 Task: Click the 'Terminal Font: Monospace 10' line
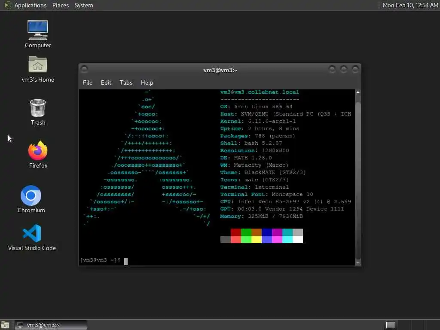click(266, 194)
